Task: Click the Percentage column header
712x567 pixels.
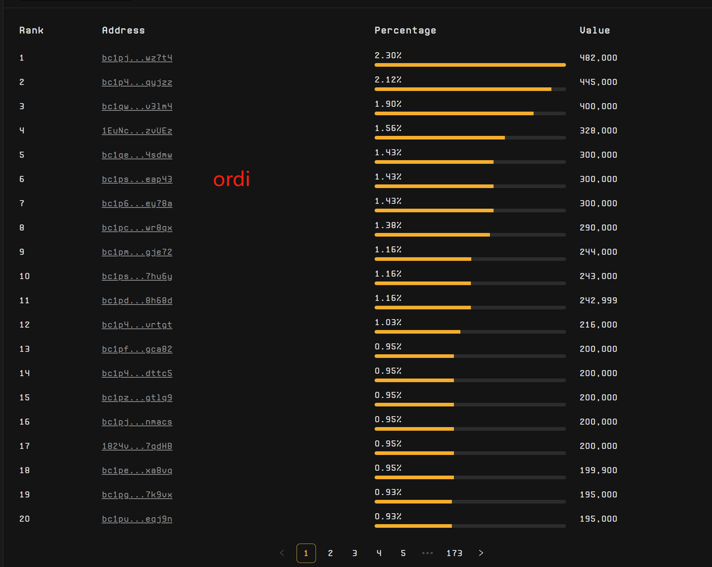Action: 405,30
